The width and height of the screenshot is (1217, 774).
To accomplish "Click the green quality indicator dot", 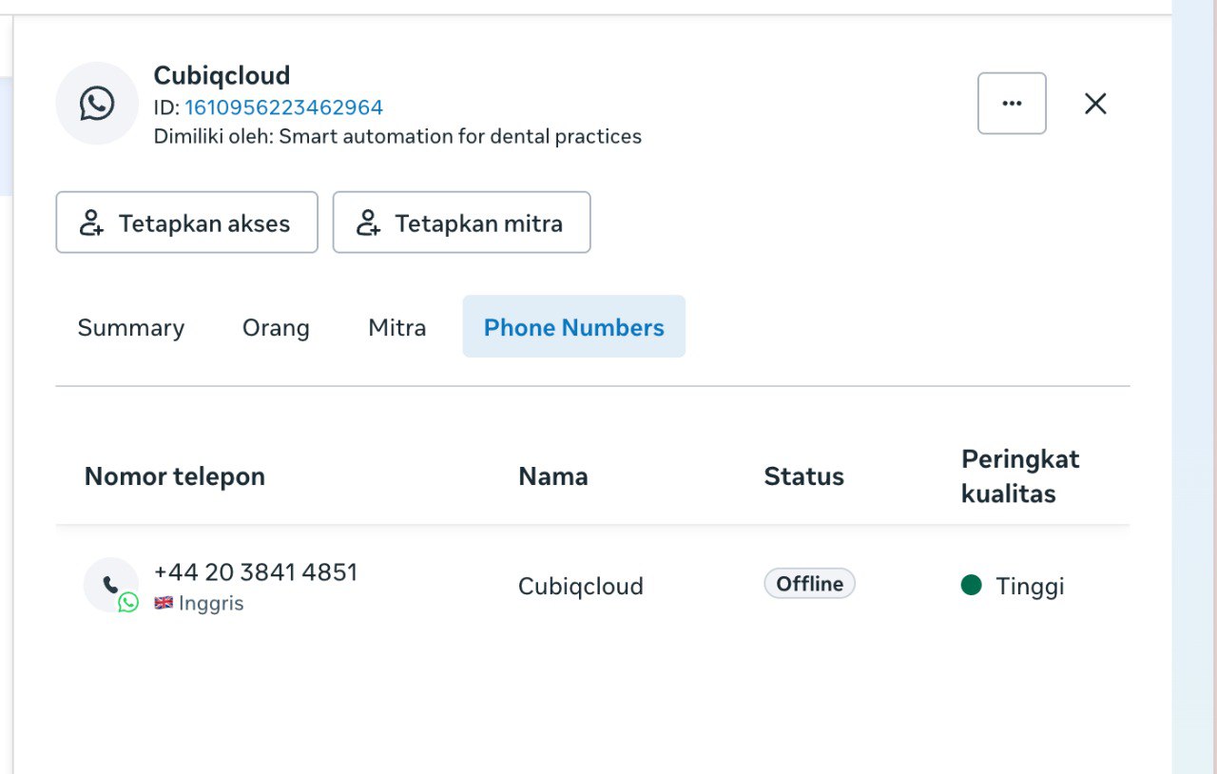I will click(971, 585).
